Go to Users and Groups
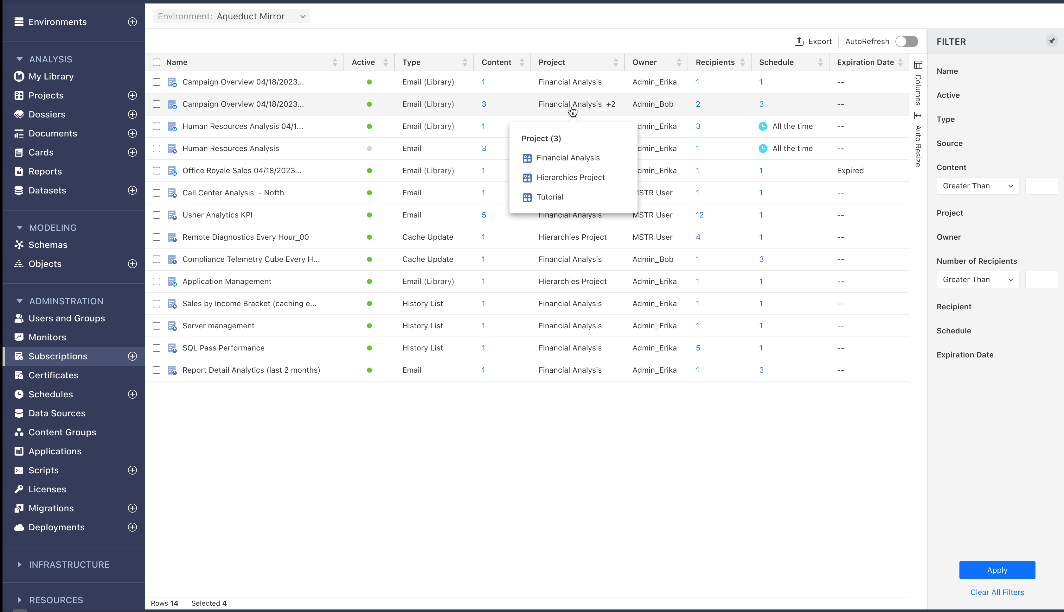 click(67, 318)
